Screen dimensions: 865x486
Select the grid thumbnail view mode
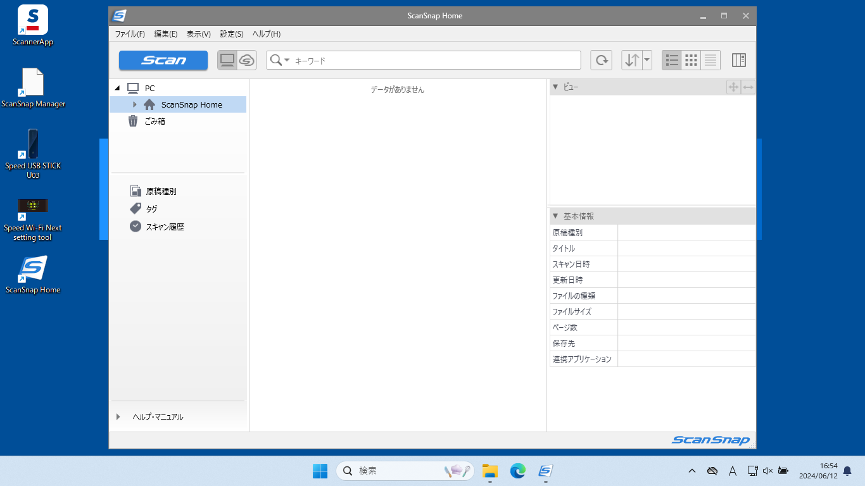tap(691, 60)
